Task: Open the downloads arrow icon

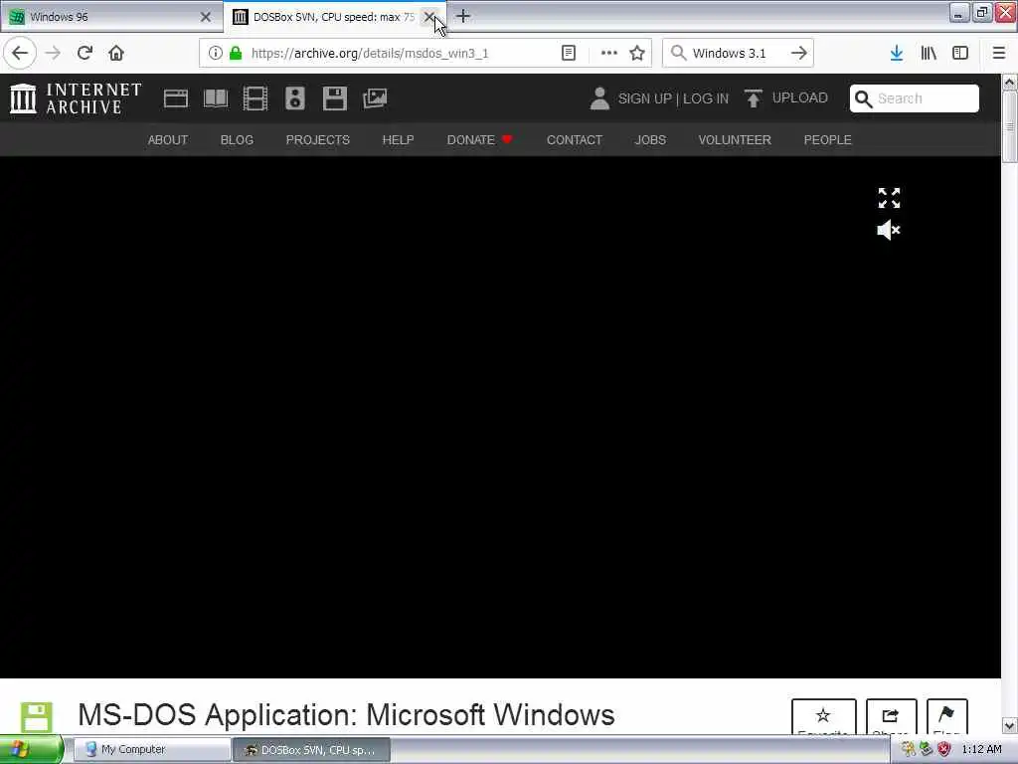Action: click(x=897, y=54)
